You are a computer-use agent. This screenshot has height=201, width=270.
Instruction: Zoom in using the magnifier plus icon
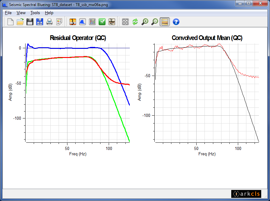coord(145,22)
